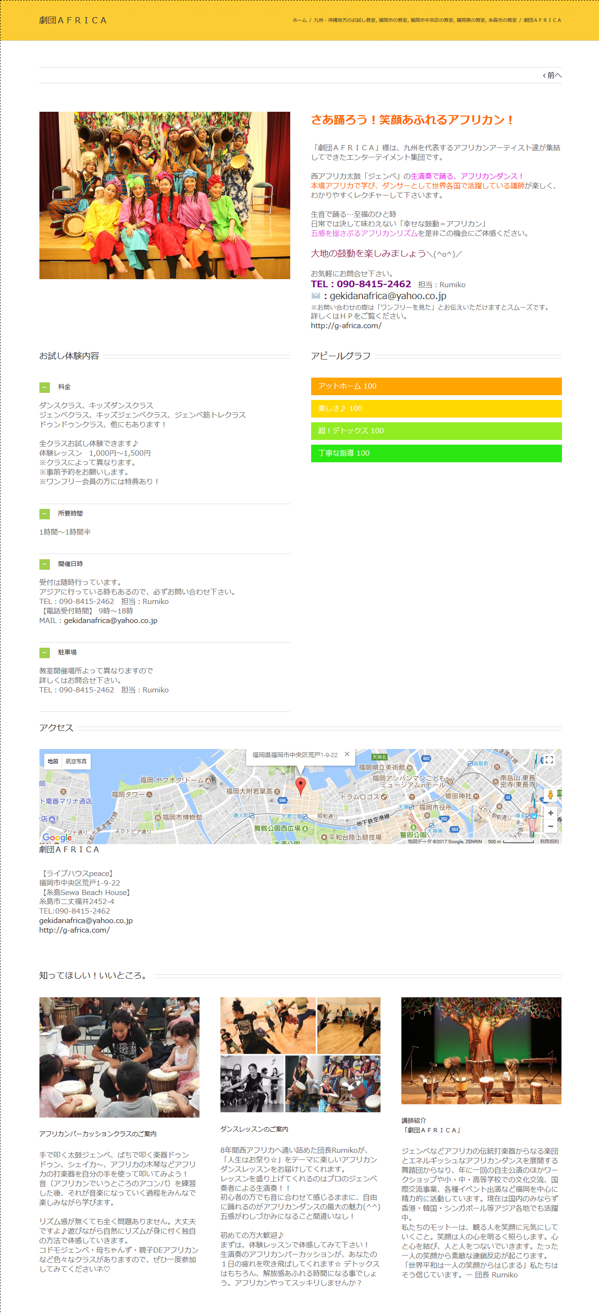Click the red location pin on map
This screenshot has width=599, height=1314.
301,786
